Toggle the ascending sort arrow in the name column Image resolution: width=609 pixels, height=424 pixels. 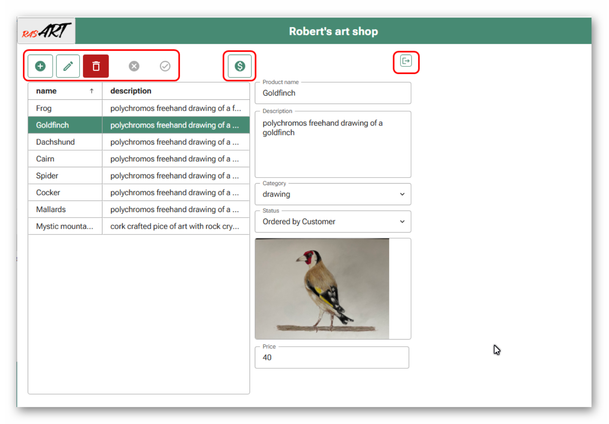coord(91,91)
